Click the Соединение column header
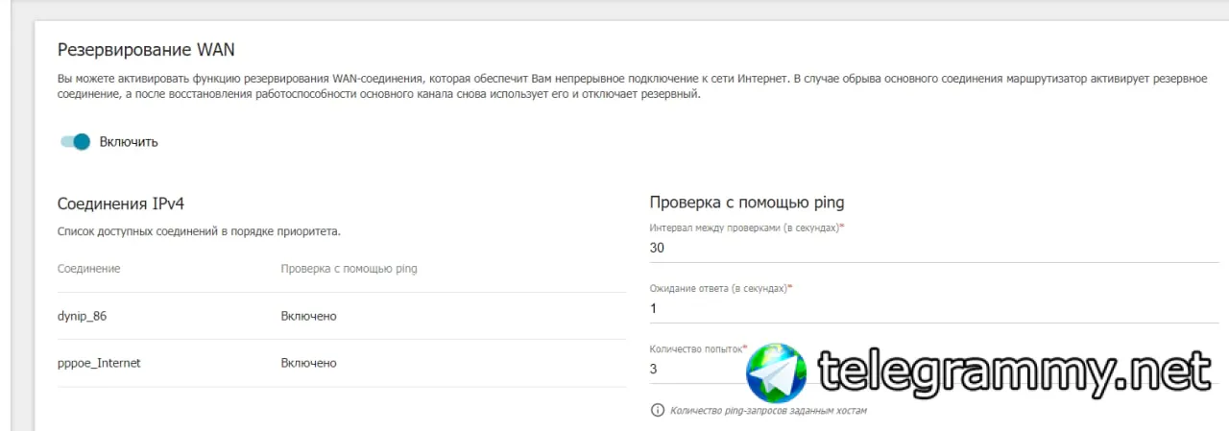The image size is (1229, 431). pyautogui.click(x=88, y=269)
